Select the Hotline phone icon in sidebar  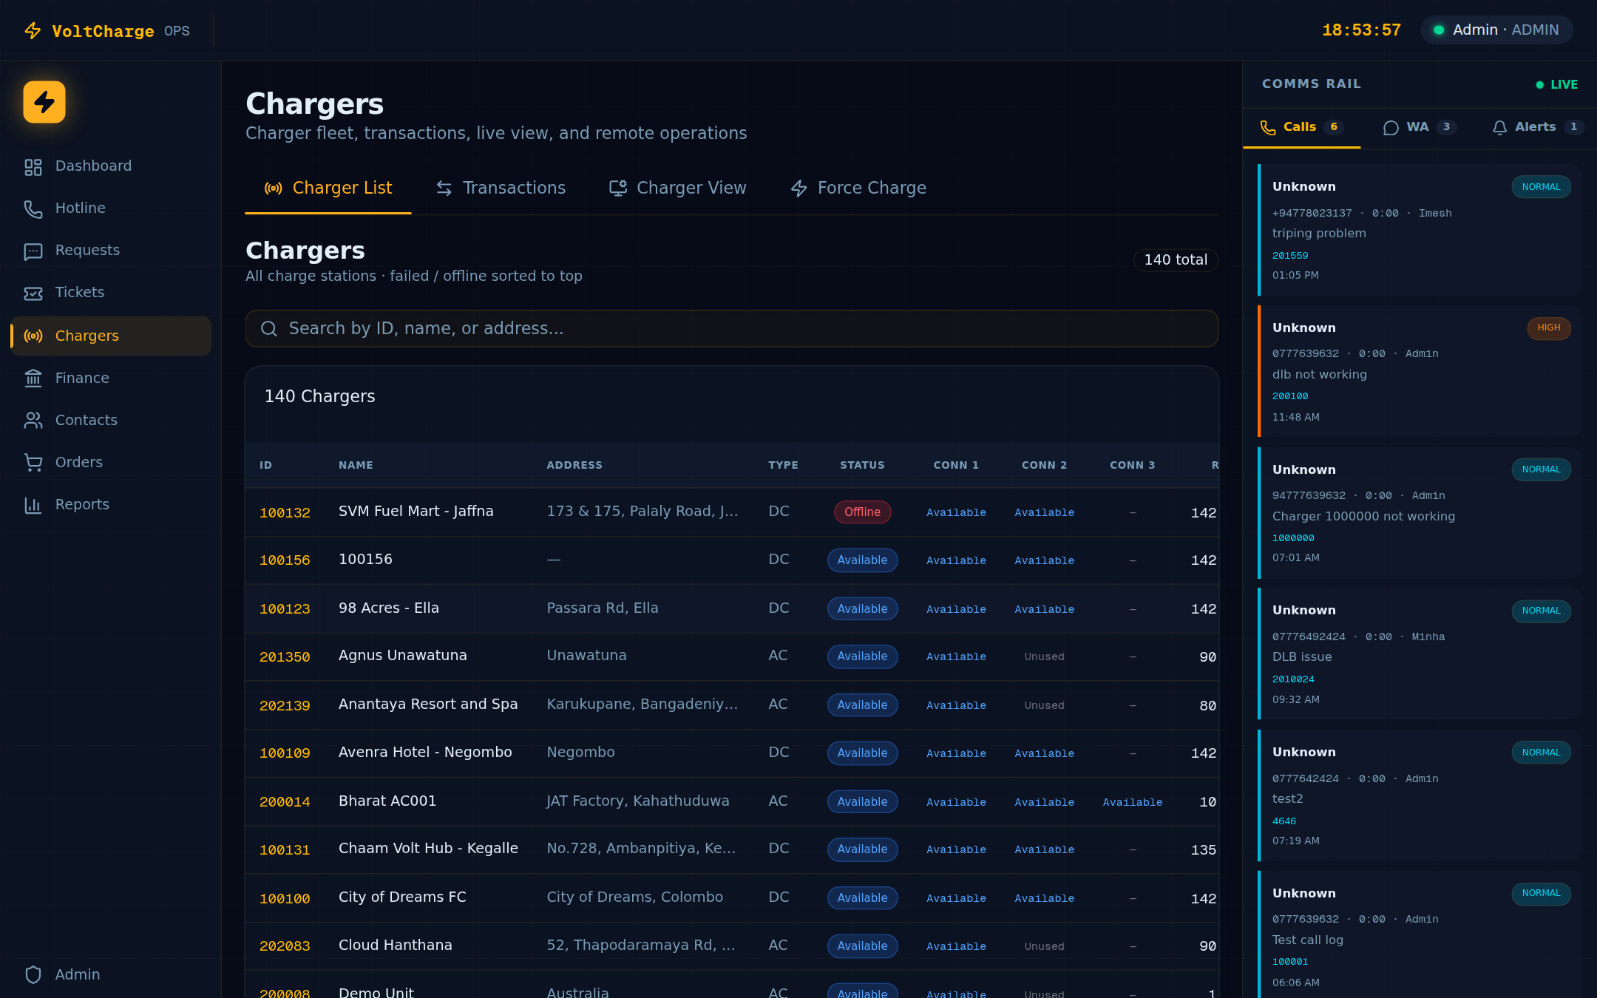point(33,208)
